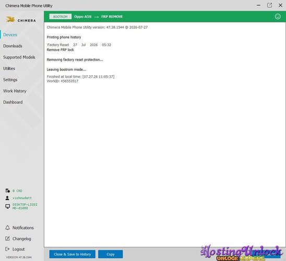Open Supported Models page
This screenshot has width=286, height=261.
[19, 57]
